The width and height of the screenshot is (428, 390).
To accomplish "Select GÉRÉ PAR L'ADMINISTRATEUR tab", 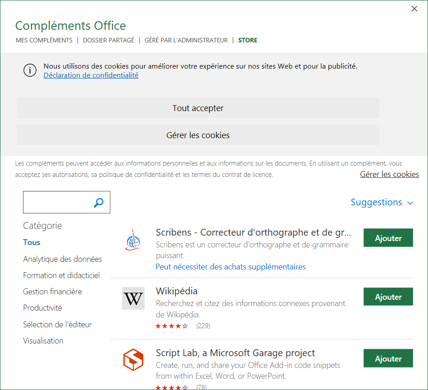I will coord(186,40).
